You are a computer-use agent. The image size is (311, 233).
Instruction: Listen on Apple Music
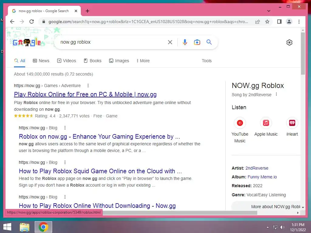[266, 127]
